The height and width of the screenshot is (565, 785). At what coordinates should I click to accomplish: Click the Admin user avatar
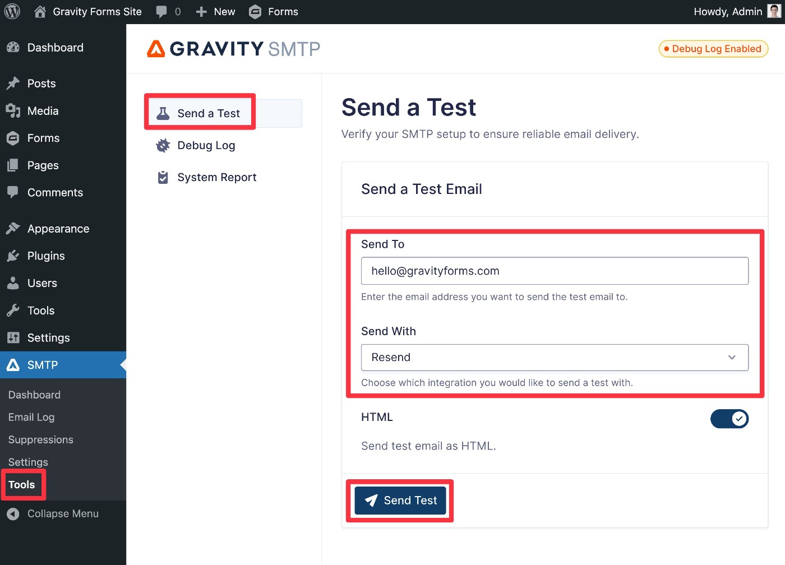(x=774, y=12)
